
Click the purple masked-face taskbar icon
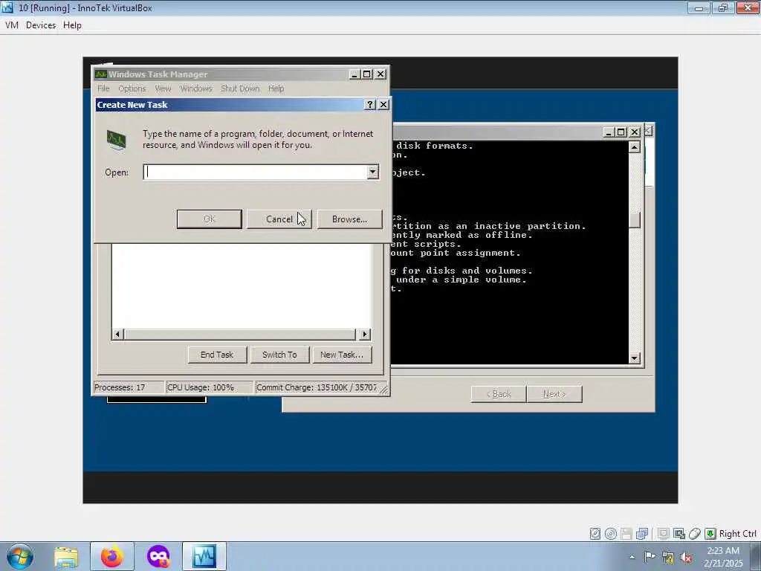[158, 556]
